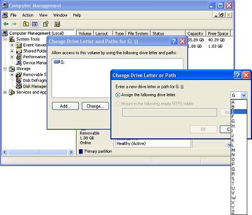Viewport: 252px width, 215px height.
Task: Click the Capacity column header
Action: (x=195, y=34)
